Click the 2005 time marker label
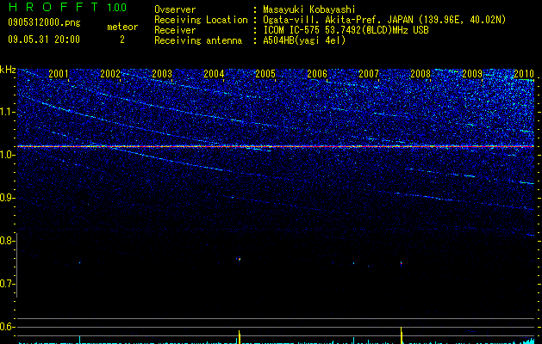This screenshot has width=542, height=344. [265, 73]
